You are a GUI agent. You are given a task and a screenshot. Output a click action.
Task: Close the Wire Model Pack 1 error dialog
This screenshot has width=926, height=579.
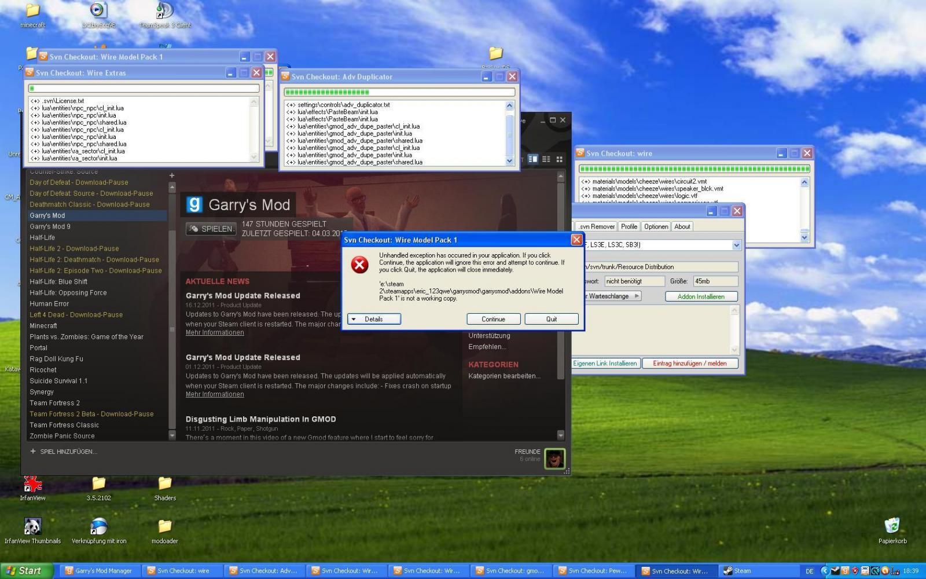pos(576,240)
